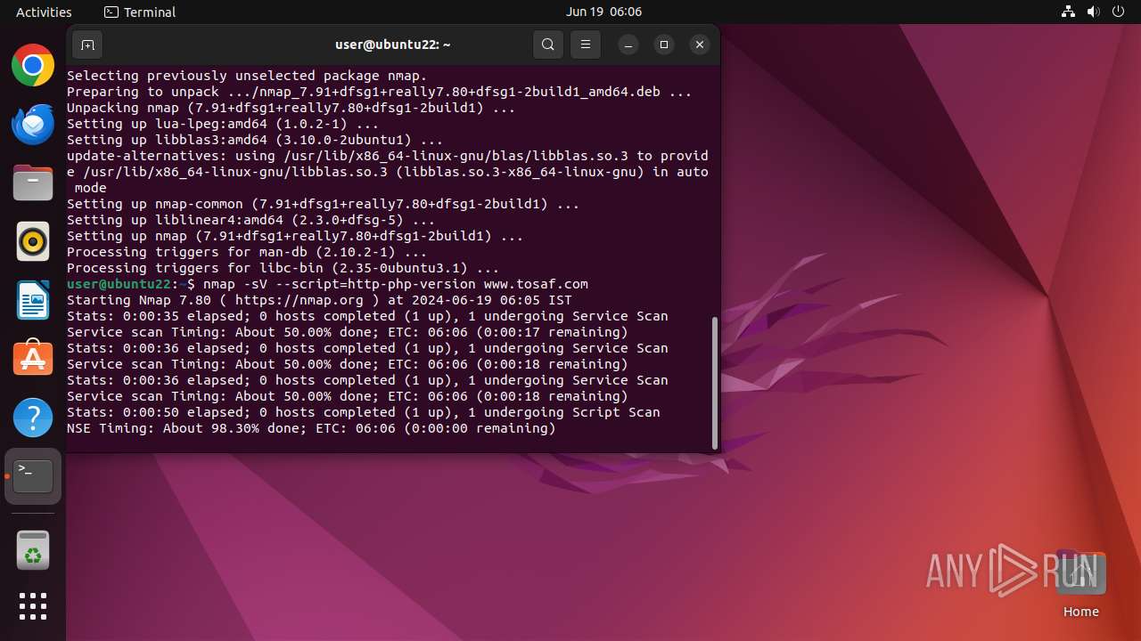Screen dimensions: 1141x641
Task: Click the 'Setting up libblas3:amd64' line
Action: pos(255,140)
